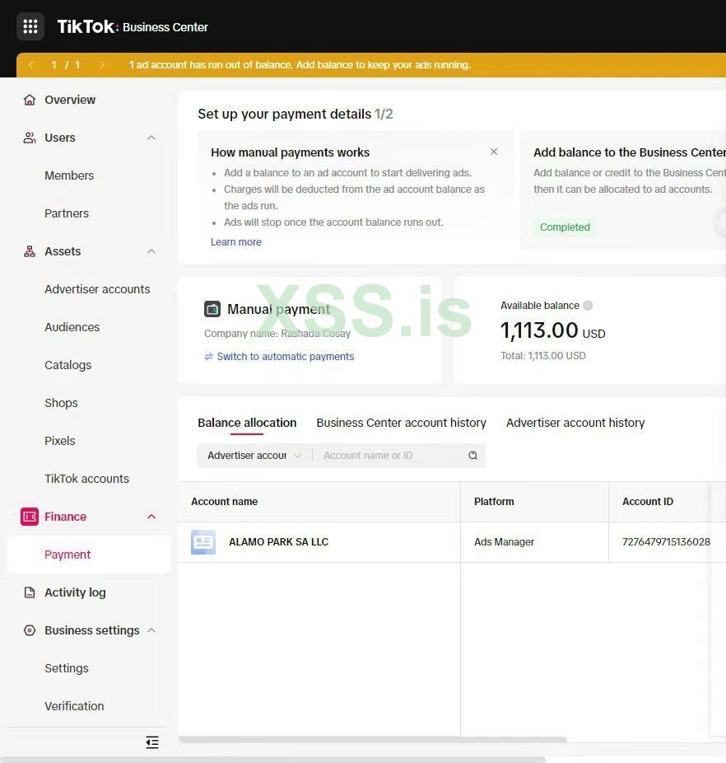726x763 pixels.
Task: Click Switch to automatic payments link
Action: [285, 357]
